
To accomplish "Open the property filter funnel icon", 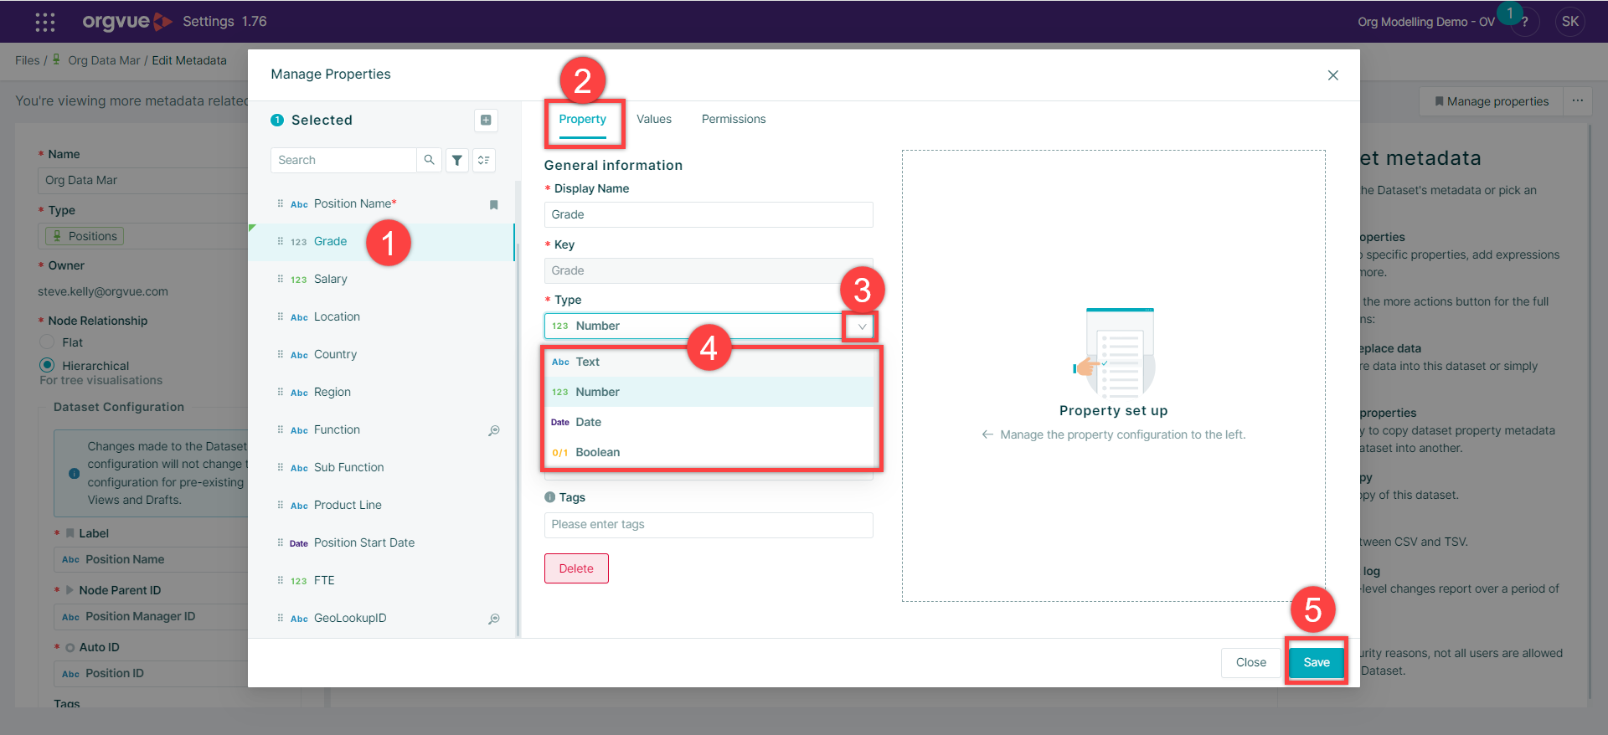I will 457,160.
